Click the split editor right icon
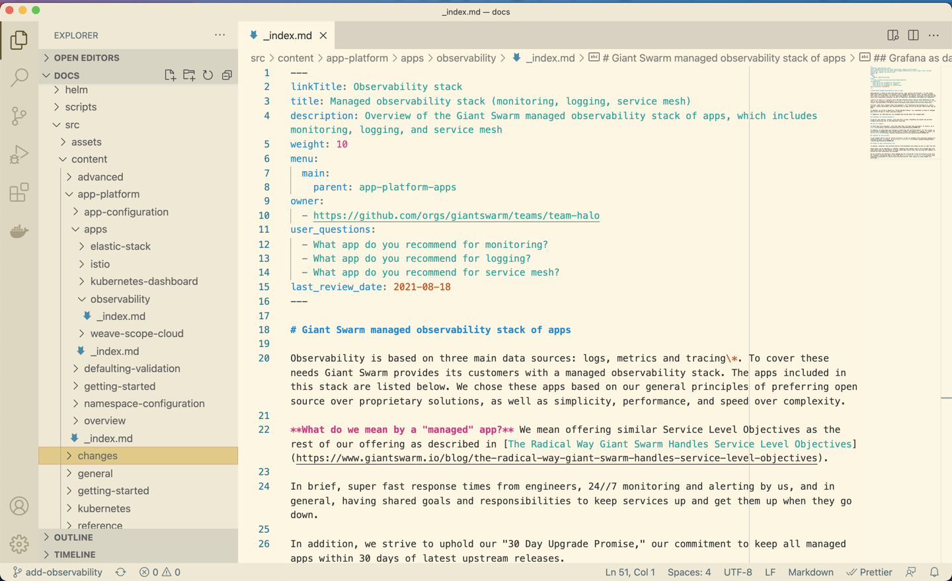 pyautogui.click(x=913, y=35)
